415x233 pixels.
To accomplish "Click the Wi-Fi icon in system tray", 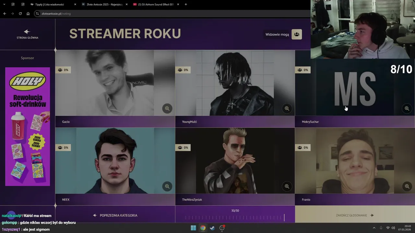I will point(388,228).
